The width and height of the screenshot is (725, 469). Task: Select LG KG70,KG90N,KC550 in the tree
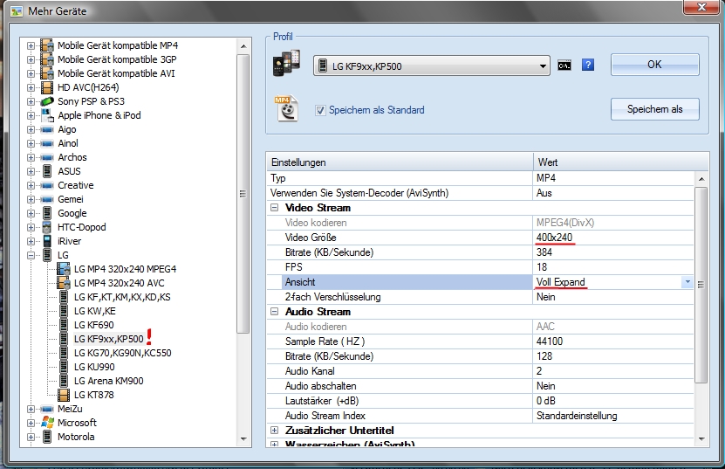tap(122, 353)
